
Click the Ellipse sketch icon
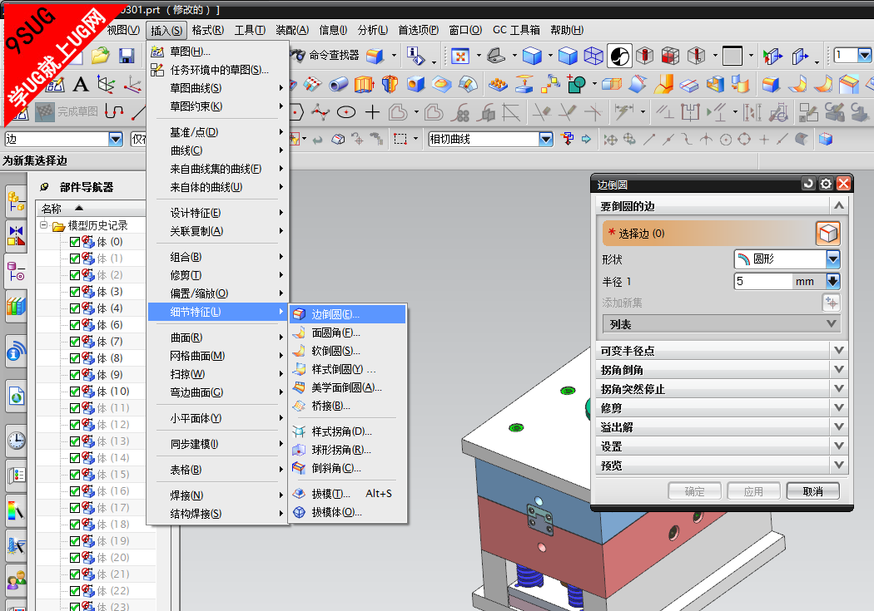point(346,112)
